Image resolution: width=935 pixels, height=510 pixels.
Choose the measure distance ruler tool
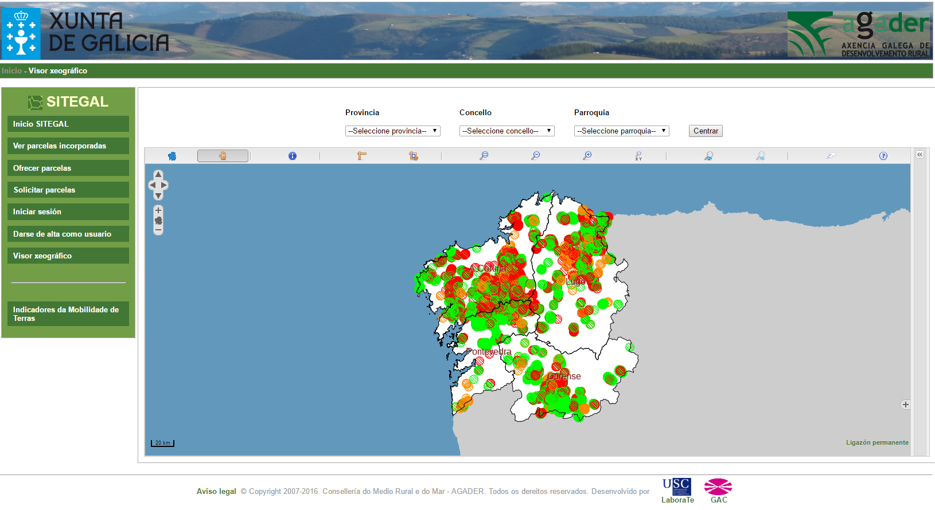(362, 156)
